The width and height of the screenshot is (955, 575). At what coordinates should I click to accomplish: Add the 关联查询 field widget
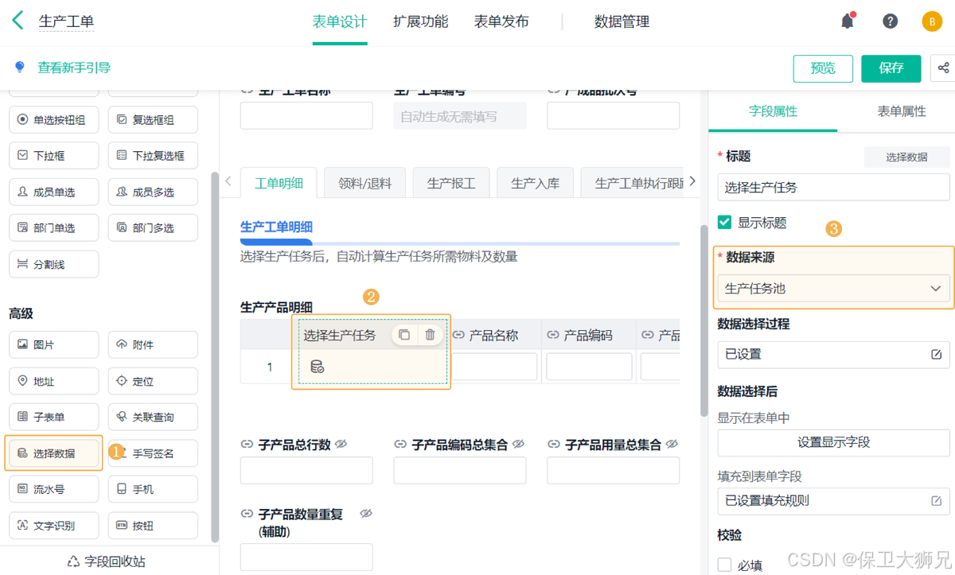153,417
